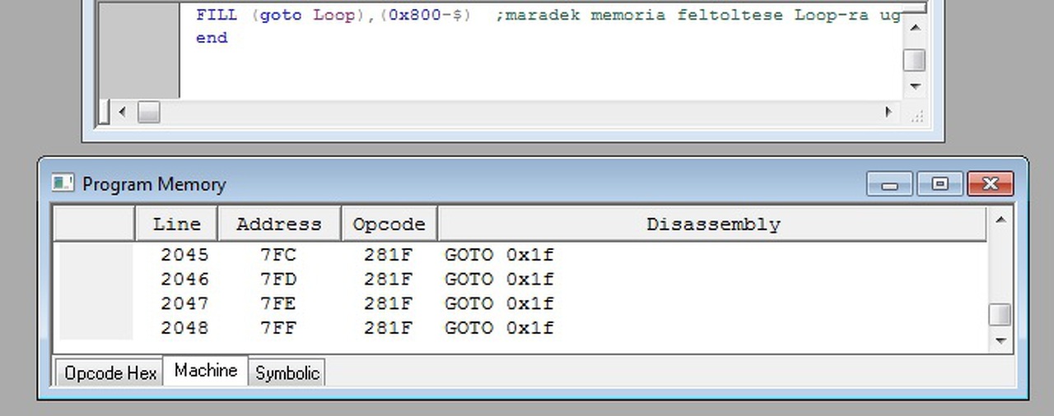
Task: Minimize the Program Memory window
Action: (889, 184)
